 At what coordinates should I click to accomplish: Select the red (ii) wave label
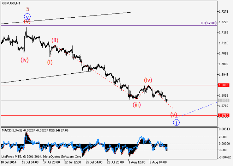(55, 40)
